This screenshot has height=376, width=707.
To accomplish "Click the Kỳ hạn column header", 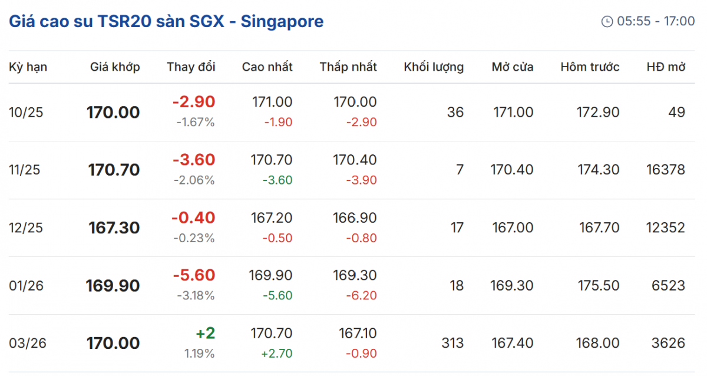I will click(28, 67).
